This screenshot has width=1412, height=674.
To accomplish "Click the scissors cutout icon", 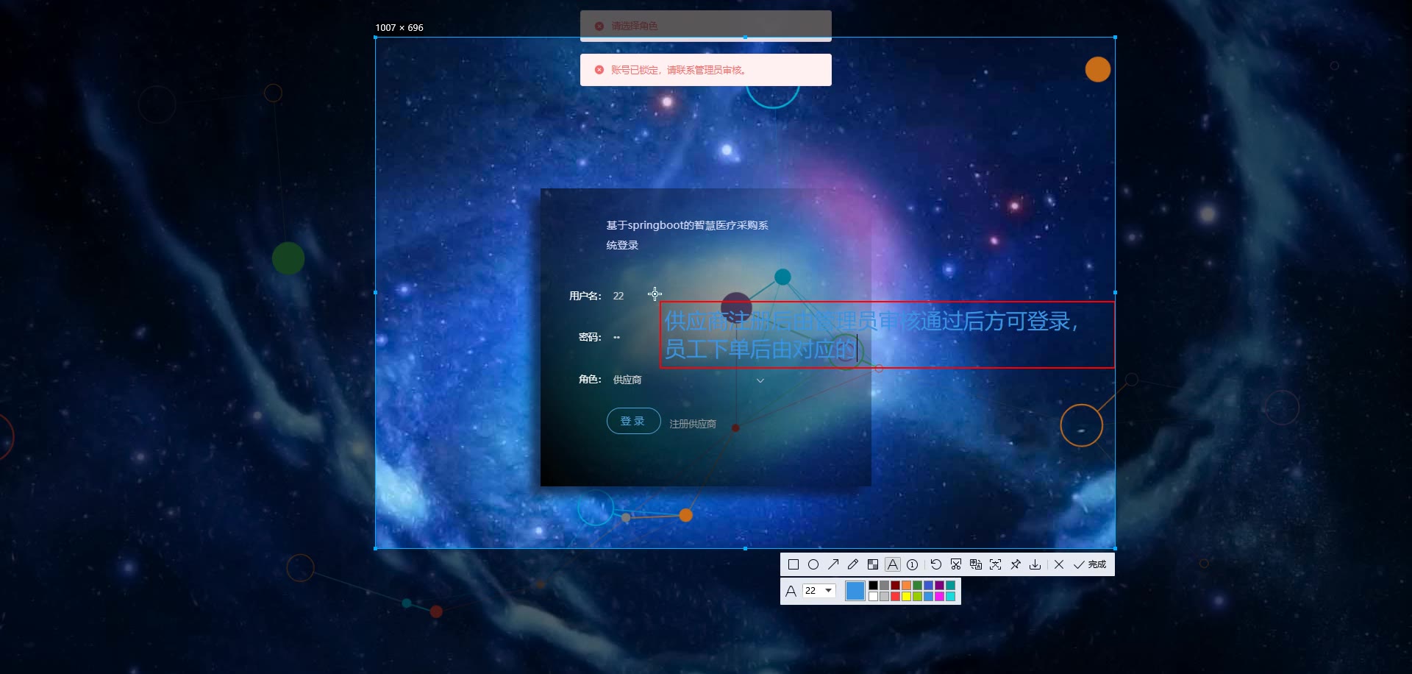I will point(956,564).
